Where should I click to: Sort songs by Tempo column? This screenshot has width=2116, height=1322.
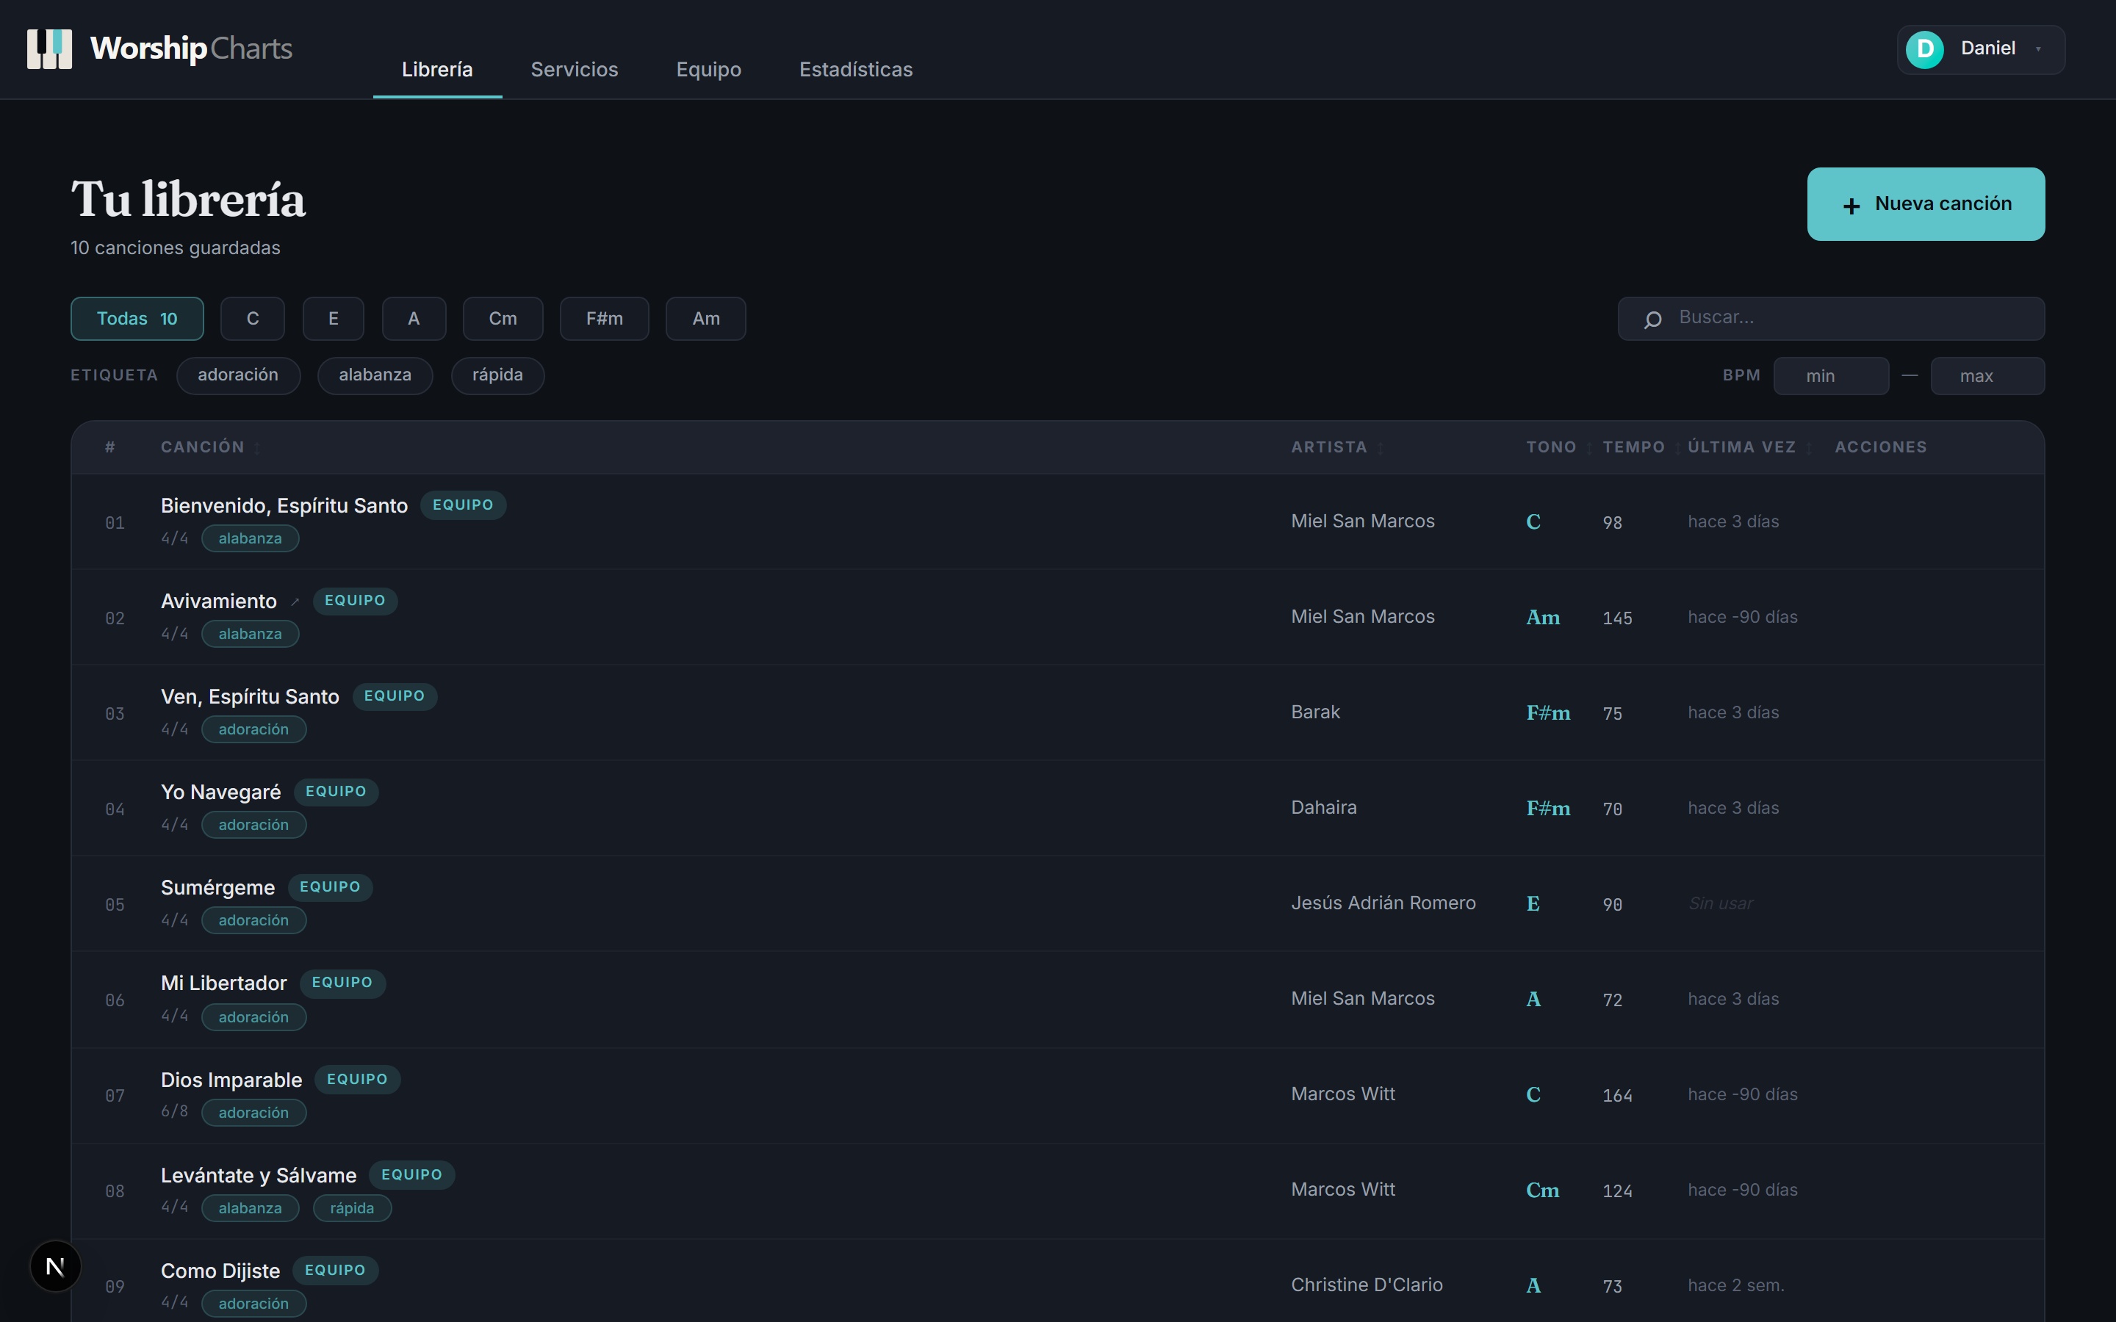[x=1641, y=448]
